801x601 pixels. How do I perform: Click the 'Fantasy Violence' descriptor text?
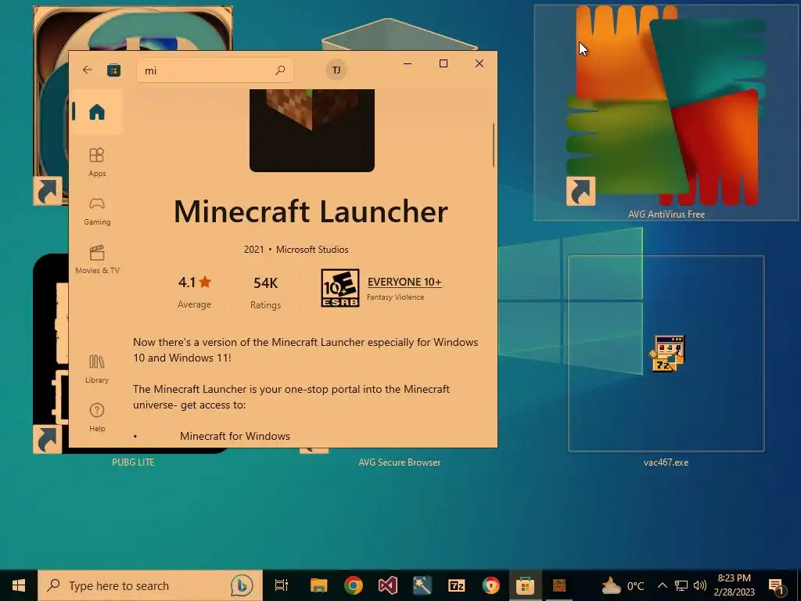pos(395,297)
